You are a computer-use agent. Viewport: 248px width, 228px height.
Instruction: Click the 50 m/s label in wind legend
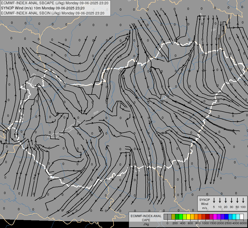click(237, 207)
